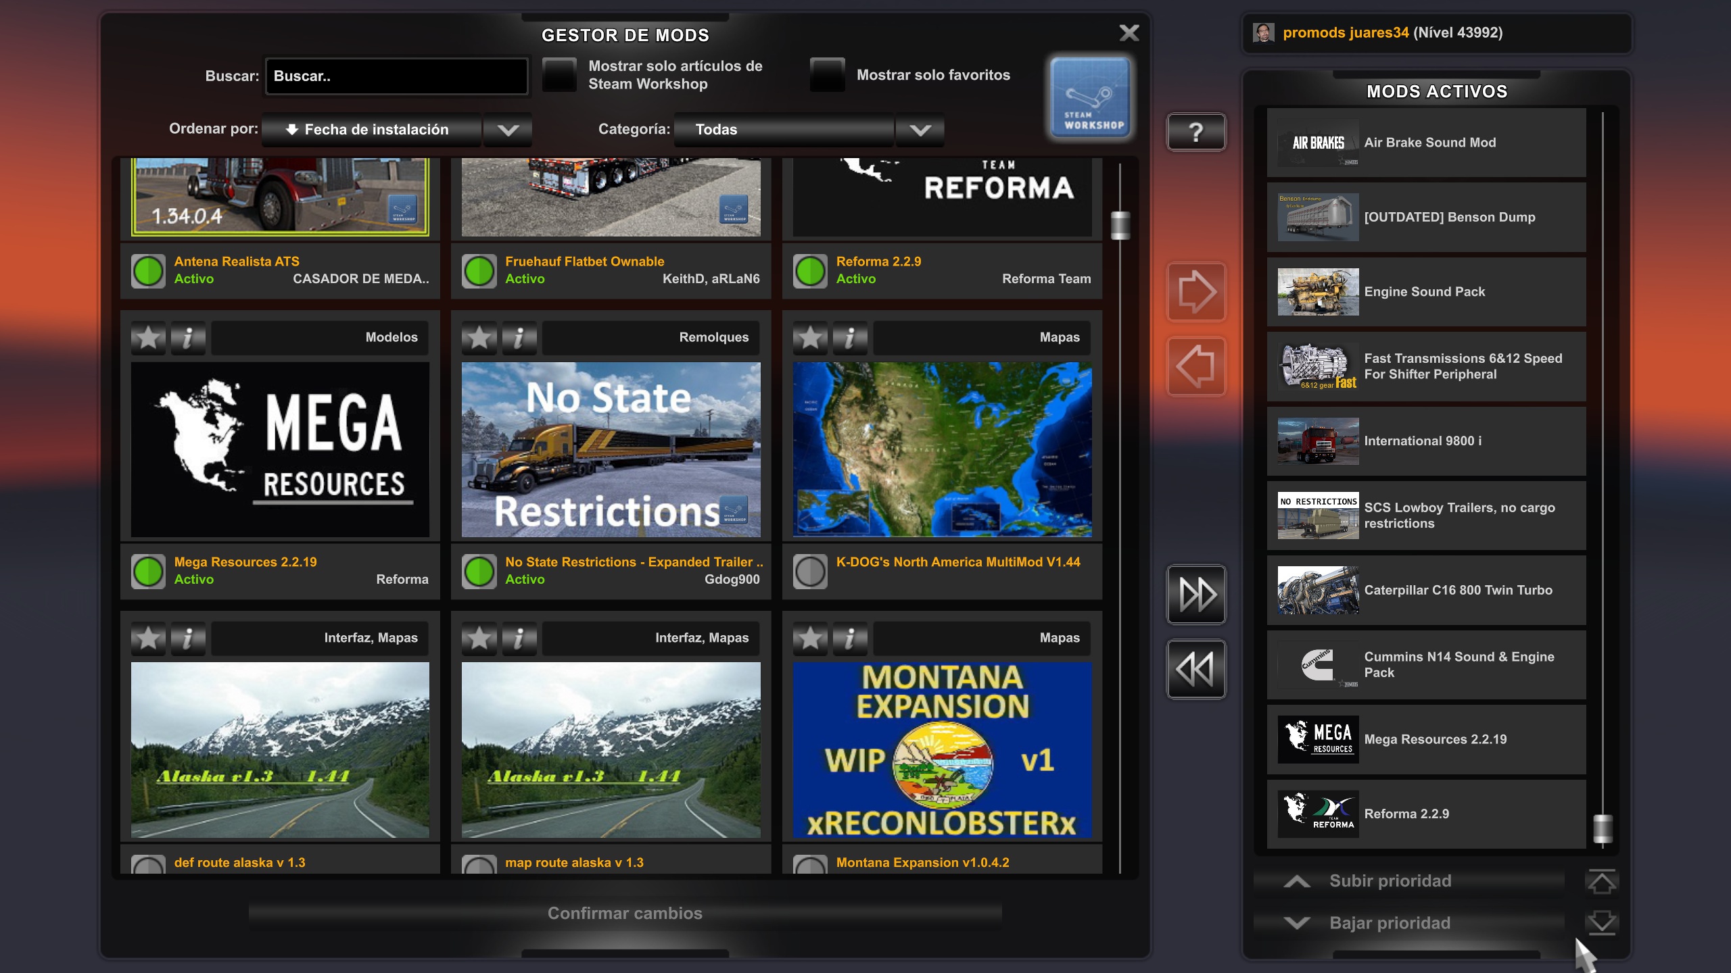Click the question mark help icon

tap(1195, 132)
